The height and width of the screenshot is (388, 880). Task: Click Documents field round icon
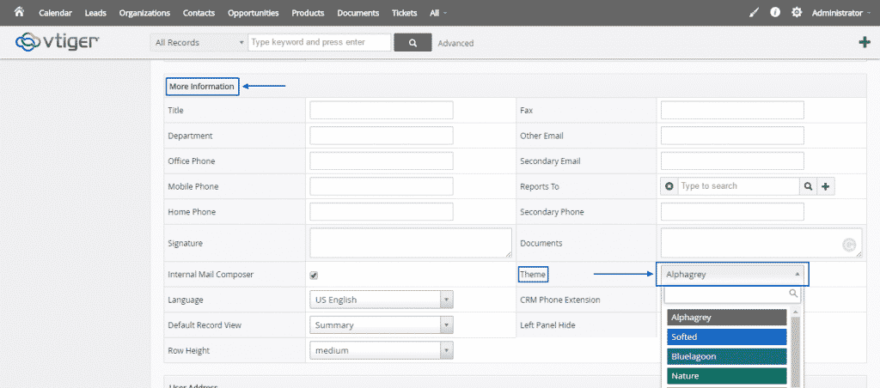pyautogui.click(x=850, y=244)
